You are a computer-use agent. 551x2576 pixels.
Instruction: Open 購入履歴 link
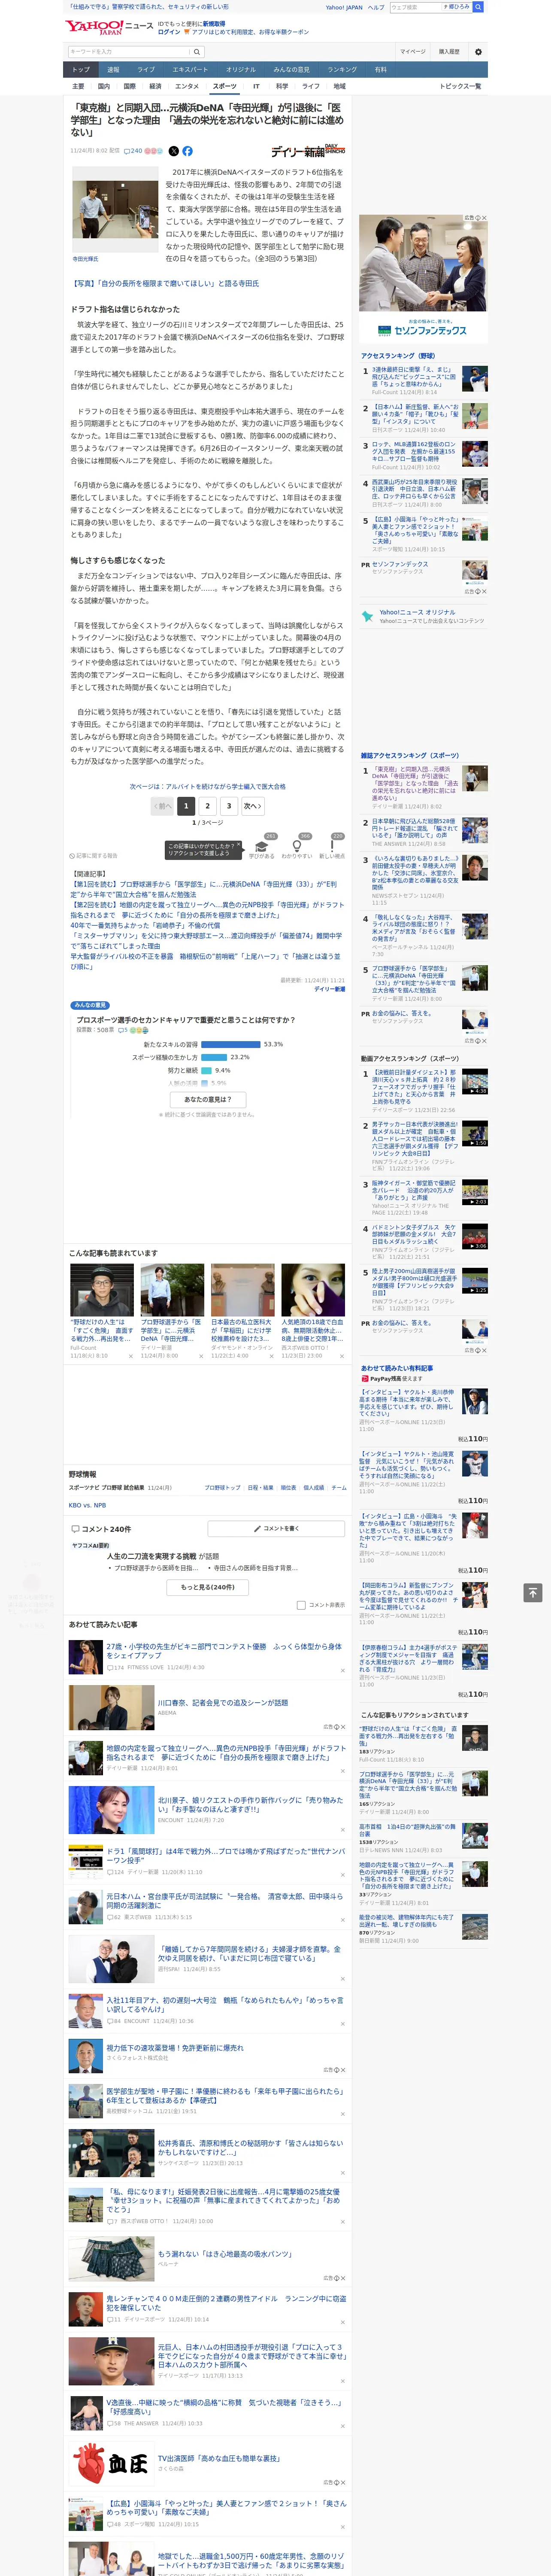(x=449, y=51)
